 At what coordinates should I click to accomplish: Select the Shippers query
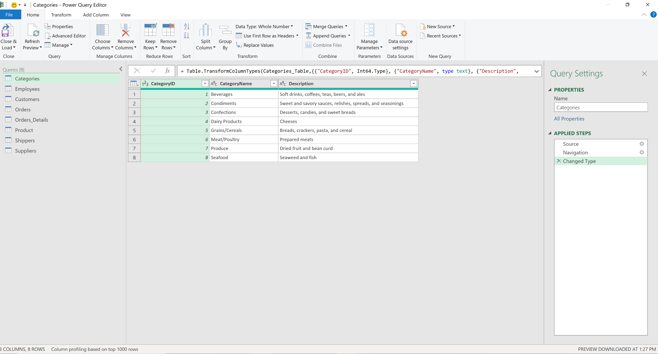pyautogui.click(x=62, y=140)
